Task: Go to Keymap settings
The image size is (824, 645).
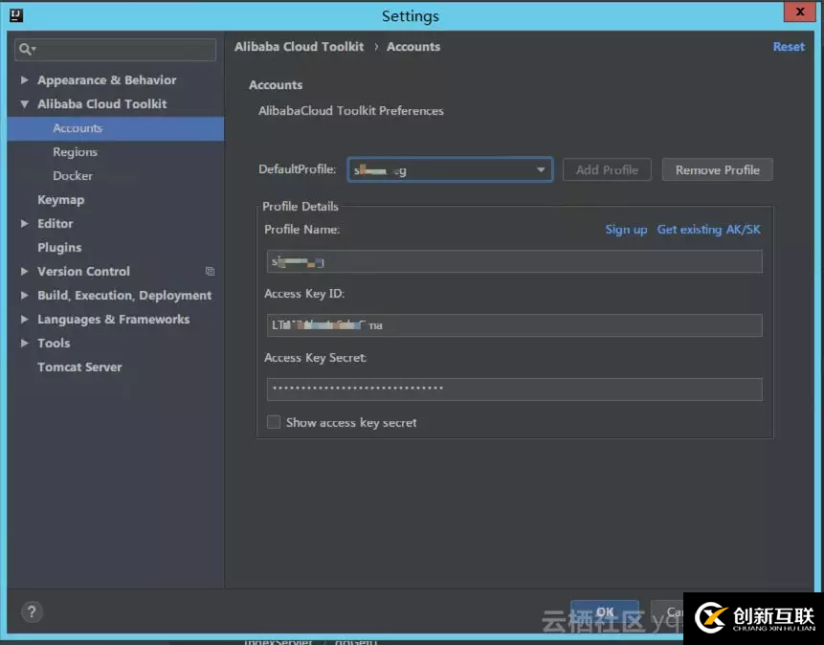Action: (60, 200)
